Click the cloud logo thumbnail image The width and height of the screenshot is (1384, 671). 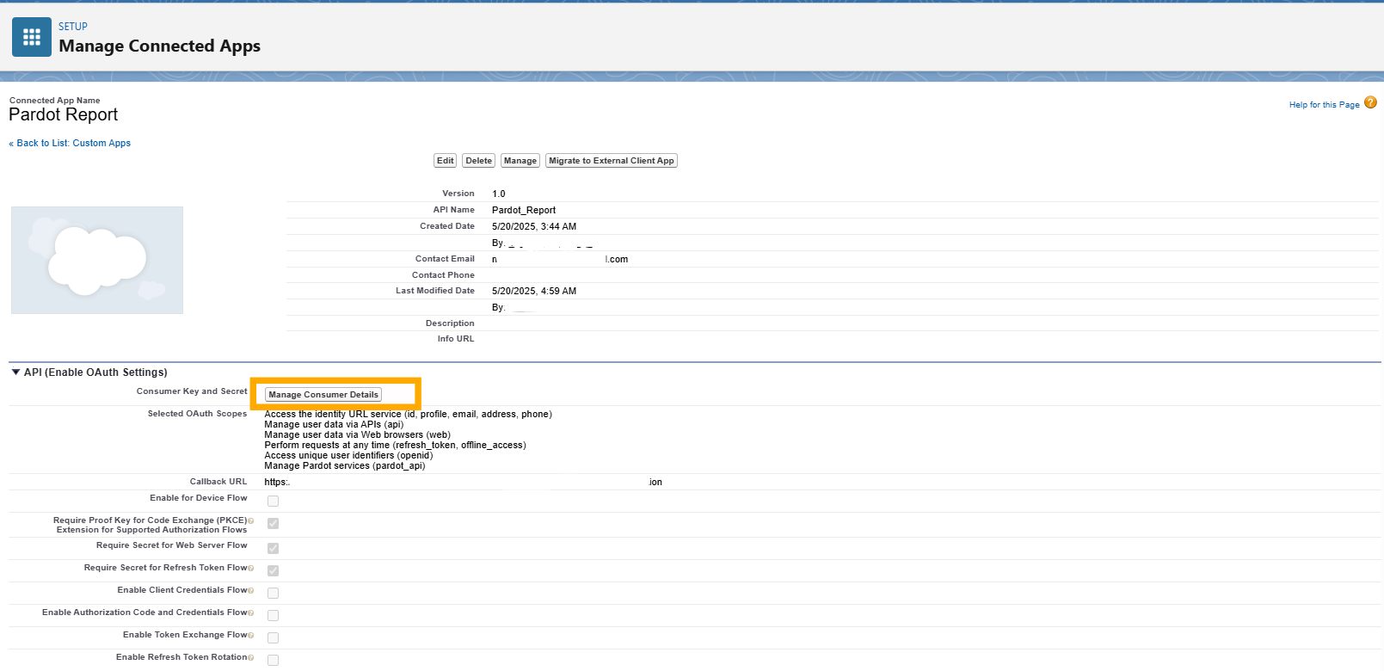[x=97, y=260]
